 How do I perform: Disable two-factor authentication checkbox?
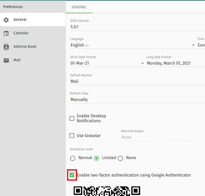click(x=72, y=175)
